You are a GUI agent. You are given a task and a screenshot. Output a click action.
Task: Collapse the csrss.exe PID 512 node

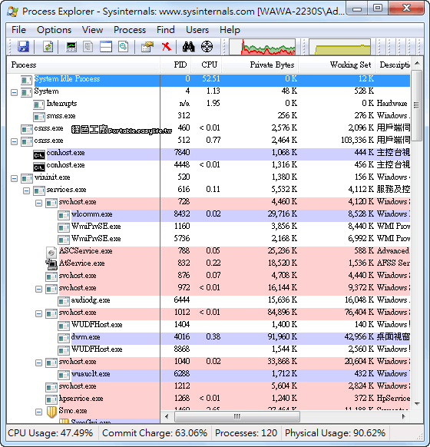15,141
